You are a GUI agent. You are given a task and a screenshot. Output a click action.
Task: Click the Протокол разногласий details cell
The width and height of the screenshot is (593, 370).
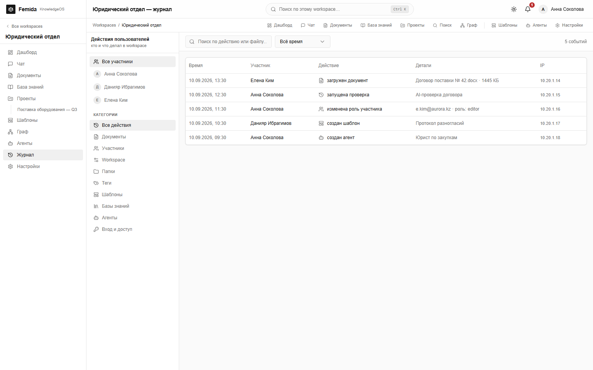(440, 123)
